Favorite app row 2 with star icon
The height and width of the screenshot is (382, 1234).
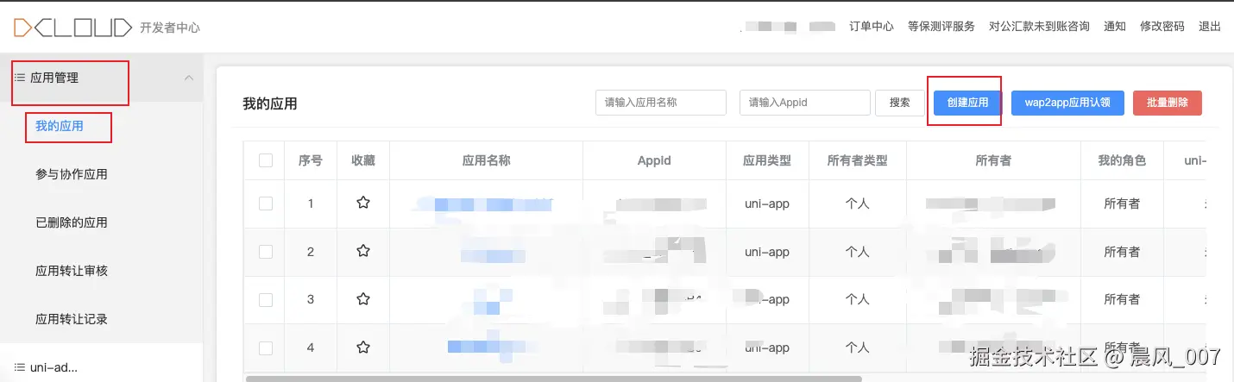tap(363, 251)
